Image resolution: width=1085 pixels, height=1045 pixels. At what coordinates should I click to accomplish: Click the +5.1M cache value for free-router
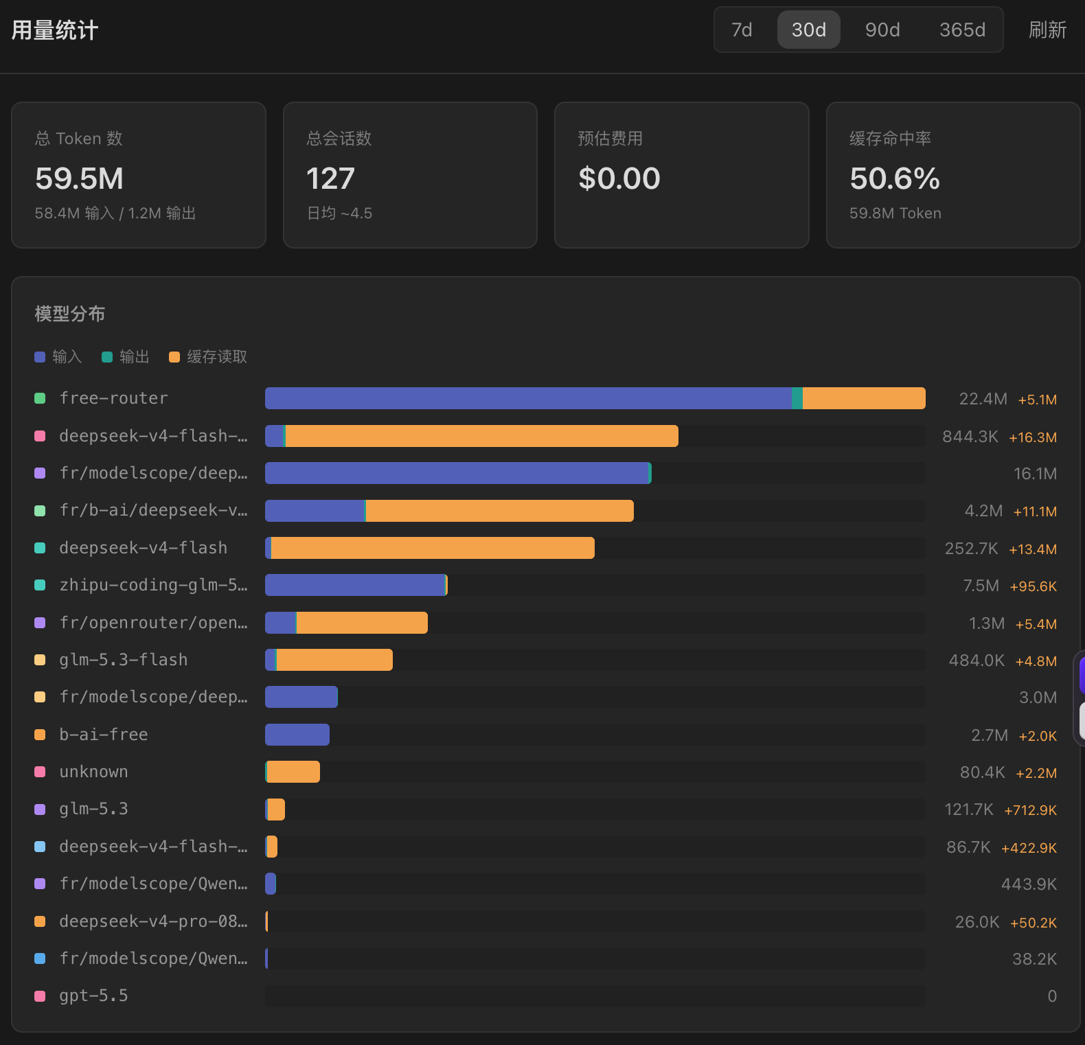1037,400
